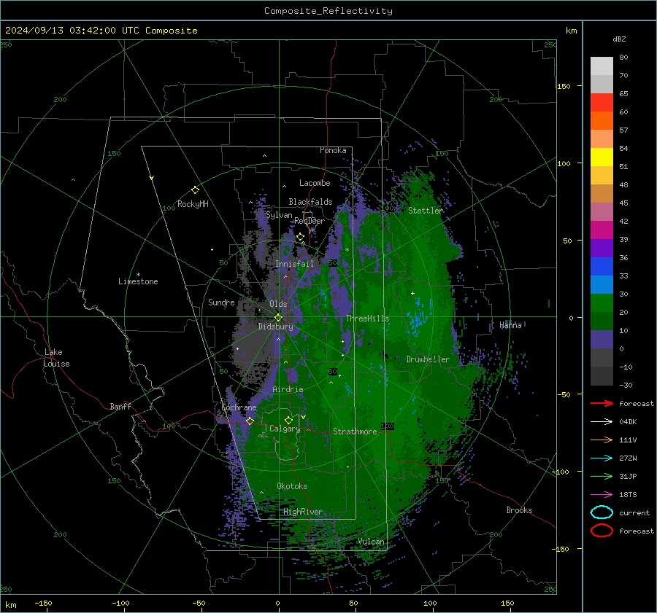This screenshot has height=613, width=657.
Task: Click the Composite_Reflectivity title
Action: 328,11
